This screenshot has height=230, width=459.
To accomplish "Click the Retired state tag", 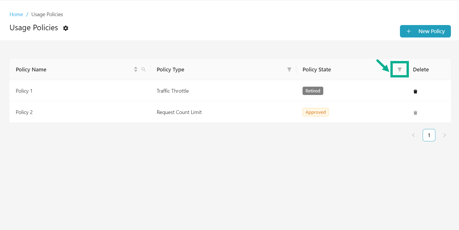I will (x=313, y=91).
